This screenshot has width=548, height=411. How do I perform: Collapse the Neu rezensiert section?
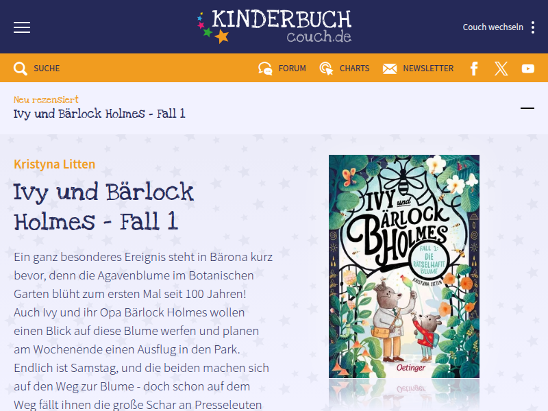tap(527, 108)
